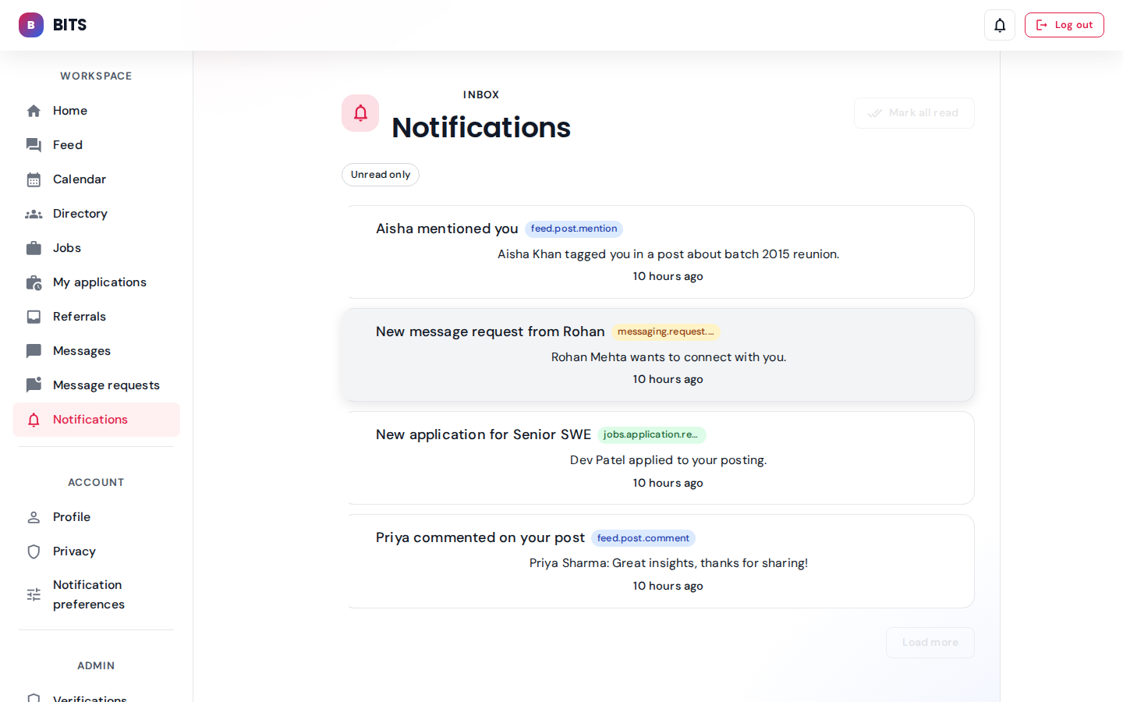Click the Directory people icon
The image size is (1123, 702).
click(34, 214)
